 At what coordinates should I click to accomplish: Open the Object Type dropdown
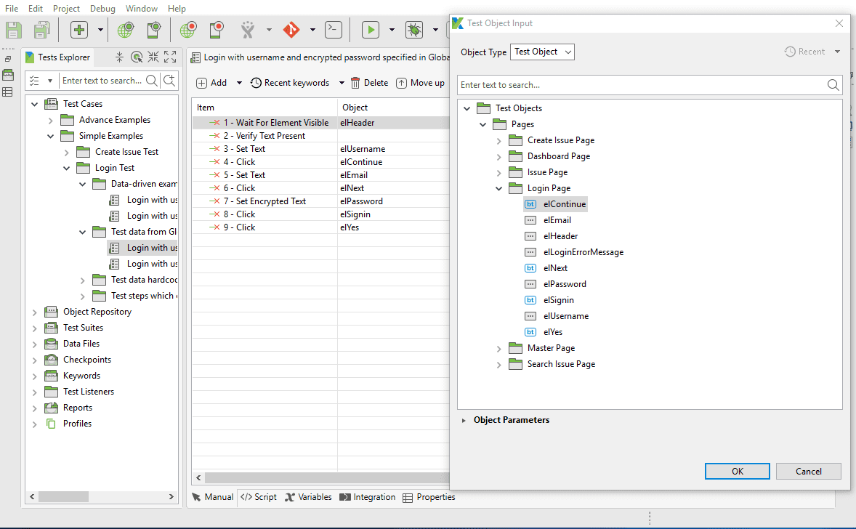[x=542, y=52]
